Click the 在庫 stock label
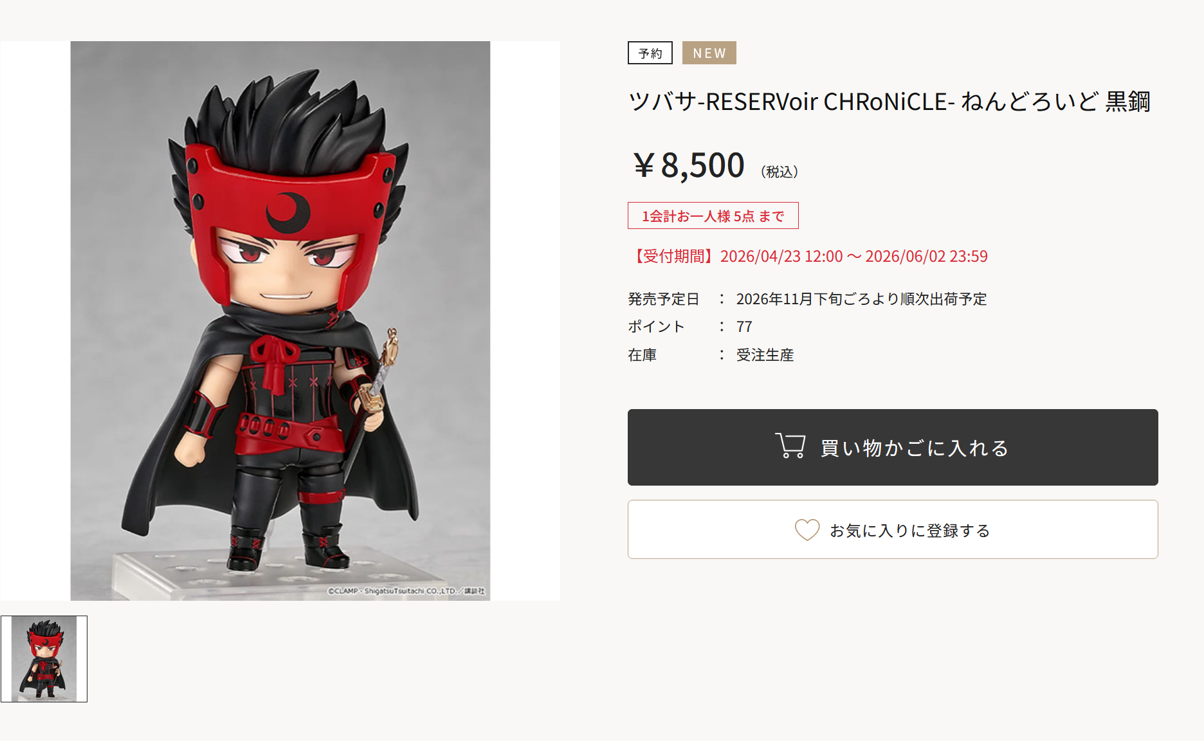This screenshot has height=741, width=1204. click(x=643, y=355)
